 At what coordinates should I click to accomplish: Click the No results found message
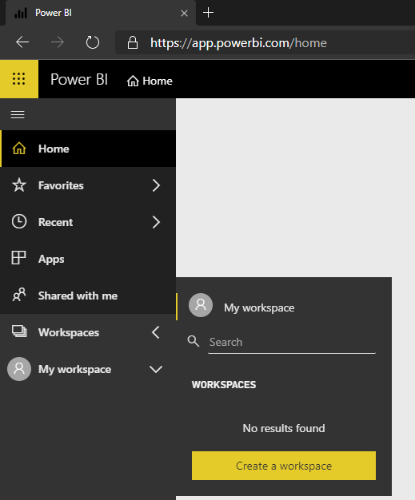point(284,428)
